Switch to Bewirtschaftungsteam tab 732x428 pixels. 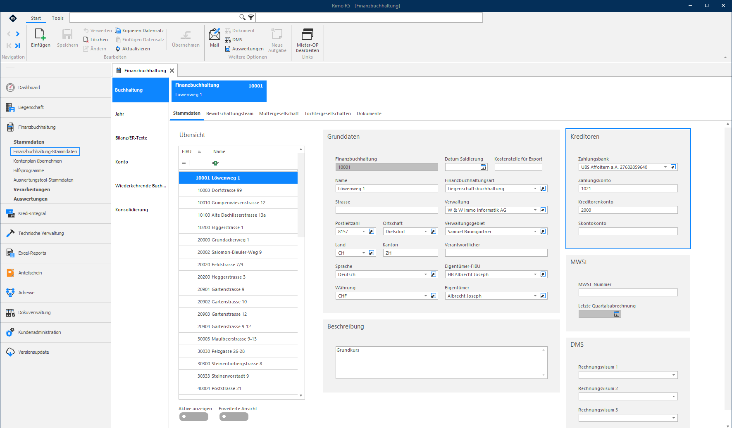pos(230,114)
